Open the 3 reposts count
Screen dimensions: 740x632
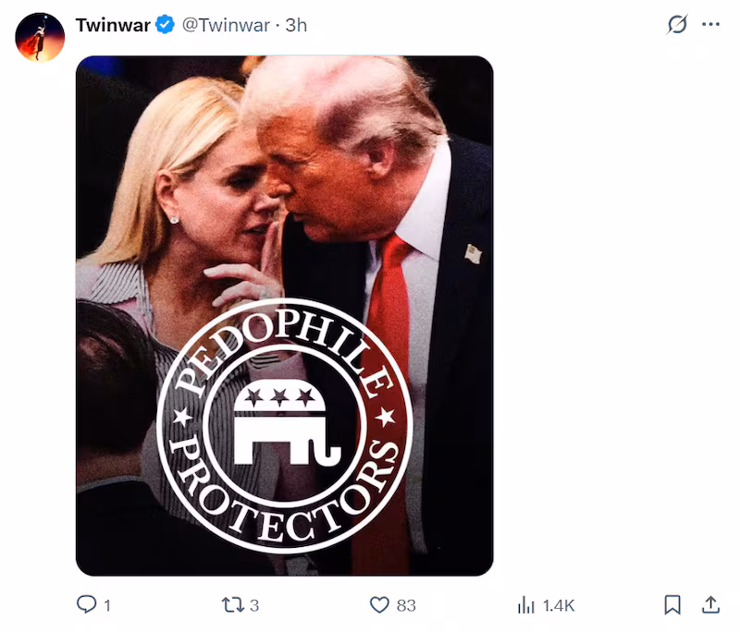tap(254, 606)
